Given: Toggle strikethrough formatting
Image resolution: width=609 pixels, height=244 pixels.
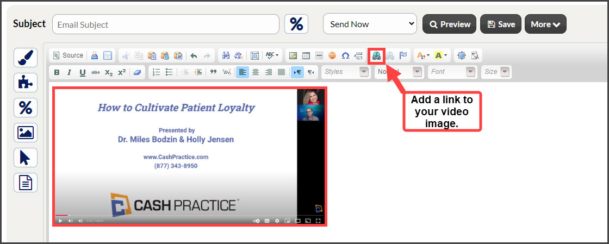Looking at the screenshot, I should coord(96,72).
